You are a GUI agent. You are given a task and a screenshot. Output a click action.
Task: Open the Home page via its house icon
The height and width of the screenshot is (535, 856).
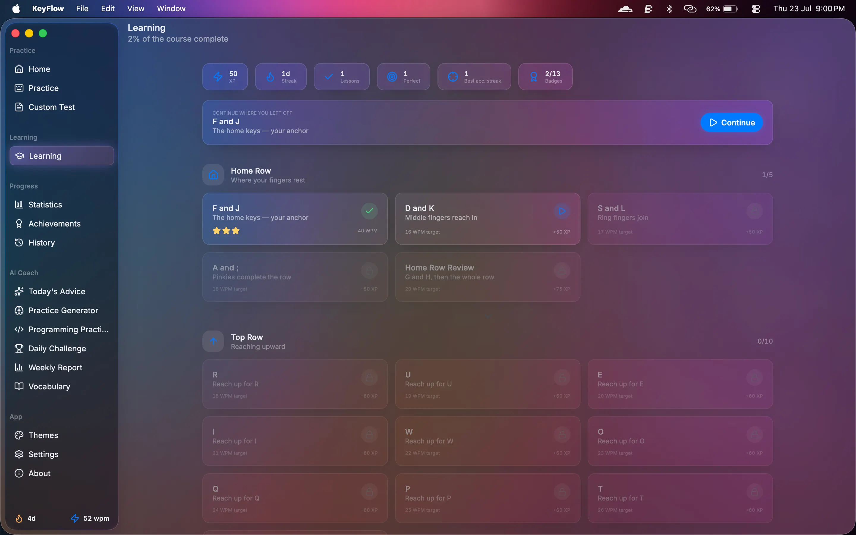pos(19,69)
